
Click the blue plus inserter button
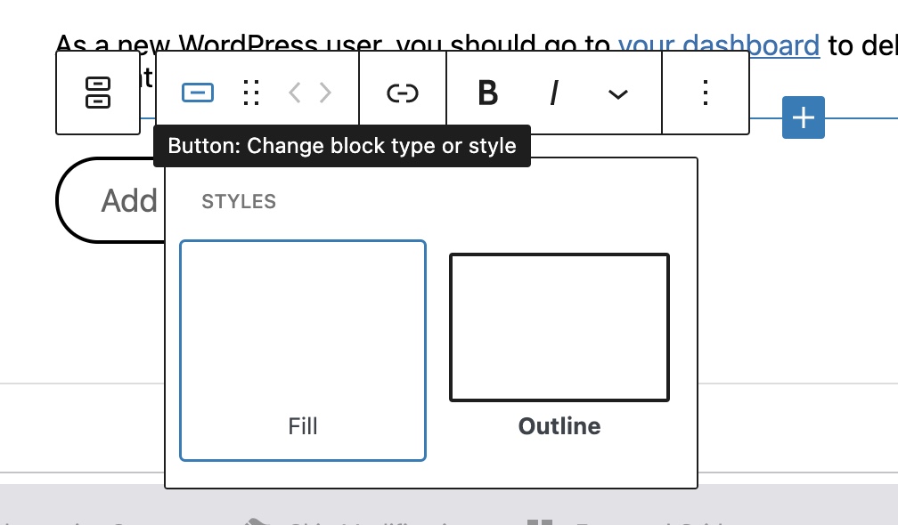point(804,117)
